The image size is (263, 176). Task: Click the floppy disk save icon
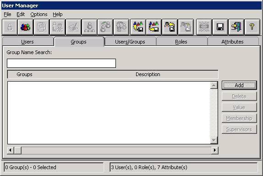(x=220, y=27)
